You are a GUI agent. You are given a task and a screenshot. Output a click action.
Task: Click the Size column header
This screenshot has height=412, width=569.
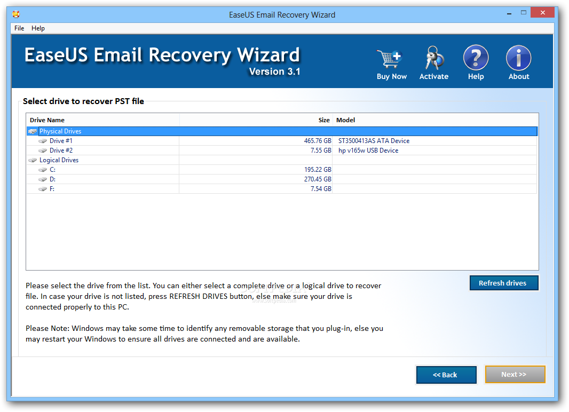click(256, 120)
